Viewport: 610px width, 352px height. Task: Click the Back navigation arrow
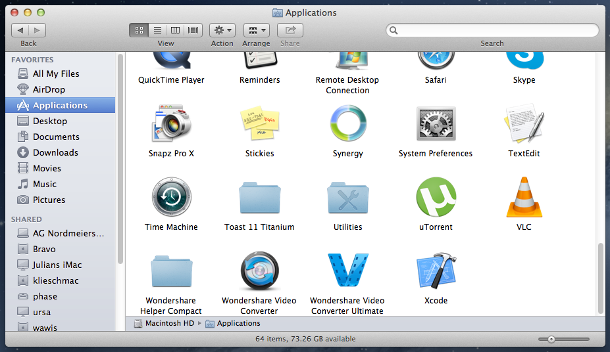[20, 30]
